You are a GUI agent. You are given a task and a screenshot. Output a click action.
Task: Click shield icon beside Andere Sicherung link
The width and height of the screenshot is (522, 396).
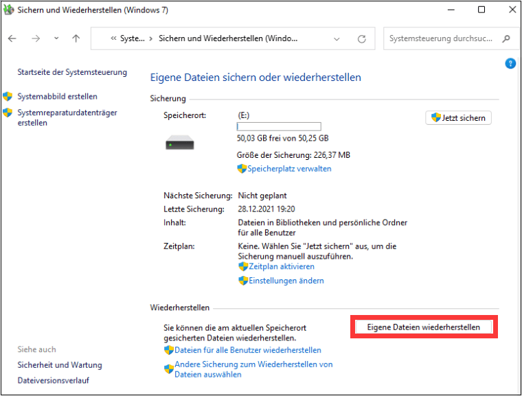[169, 369]
